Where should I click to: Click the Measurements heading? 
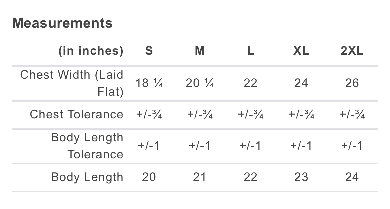(62, 23)
